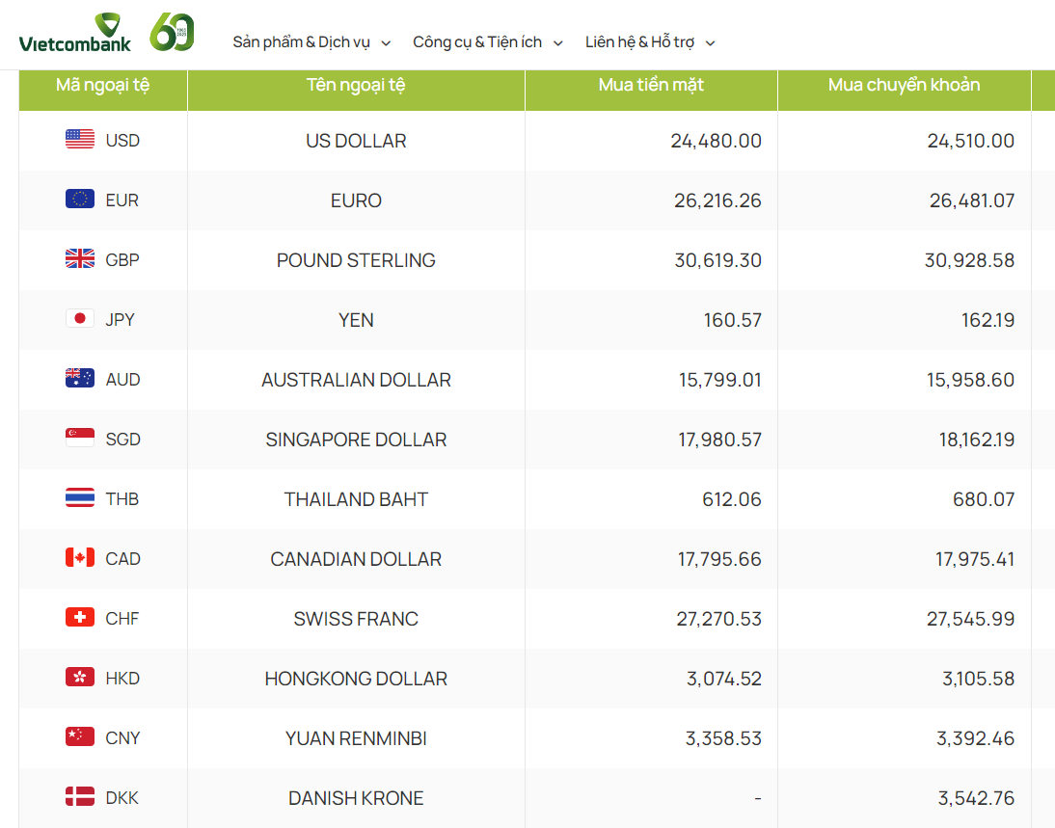Click the United Kingdom flag icon
This screenshot has width=1055, height=828.
coord(80,259)
